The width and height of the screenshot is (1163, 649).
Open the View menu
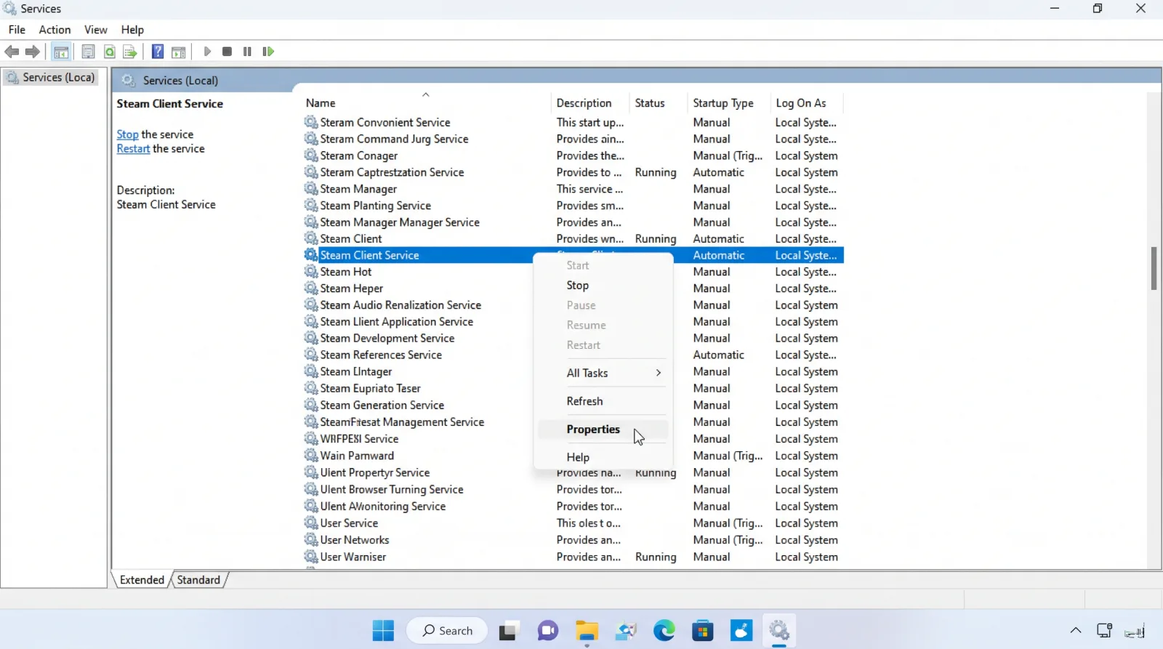96,30
